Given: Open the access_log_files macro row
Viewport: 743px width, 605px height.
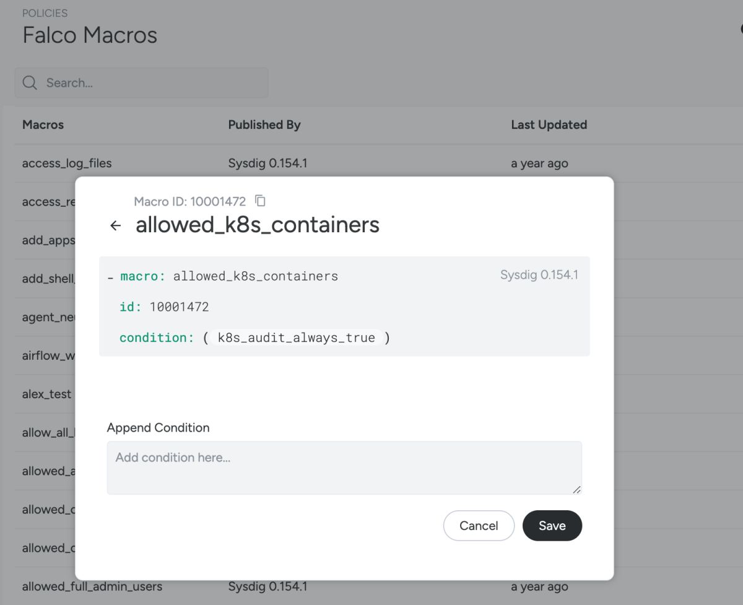Looking at the screenshot, I should coord(67,163).
